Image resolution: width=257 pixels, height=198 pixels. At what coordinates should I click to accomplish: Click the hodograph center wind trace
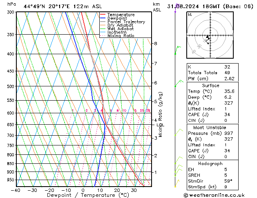pyautogui.click(x=208, y=39)
